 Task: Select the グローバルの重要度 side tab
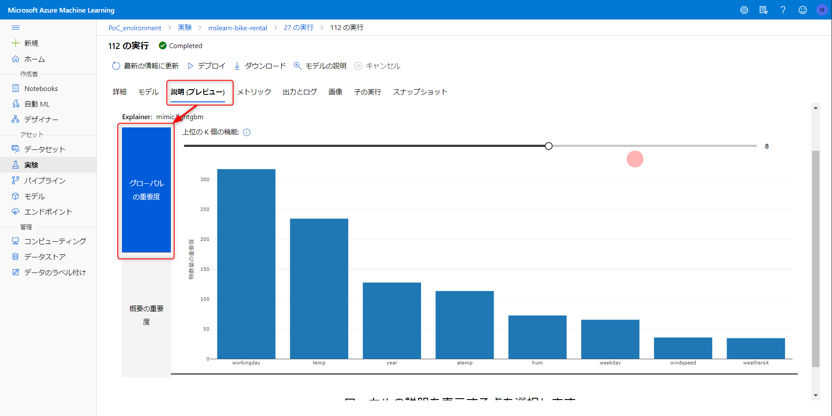(146, 190)
